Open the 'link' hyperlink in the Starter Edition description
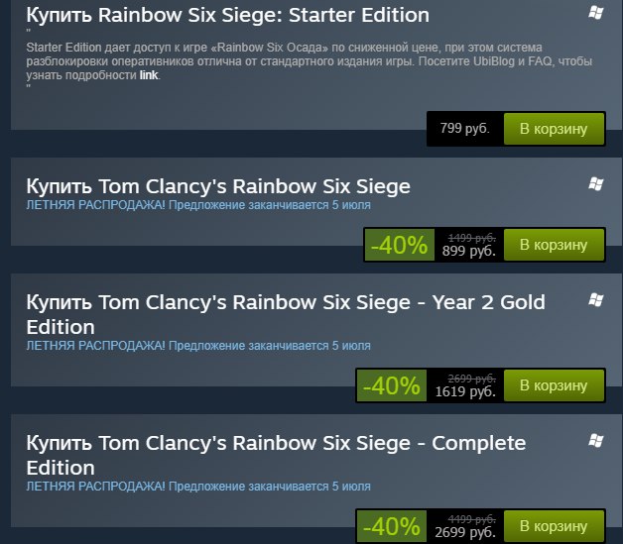 (x=149, y=75)
